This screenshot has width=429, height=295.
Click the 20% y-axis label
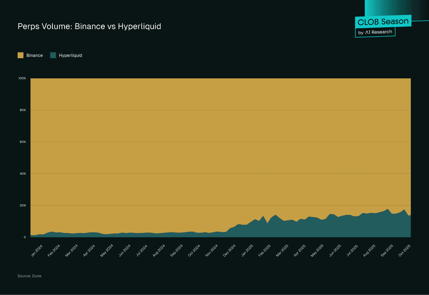point(23,205)
